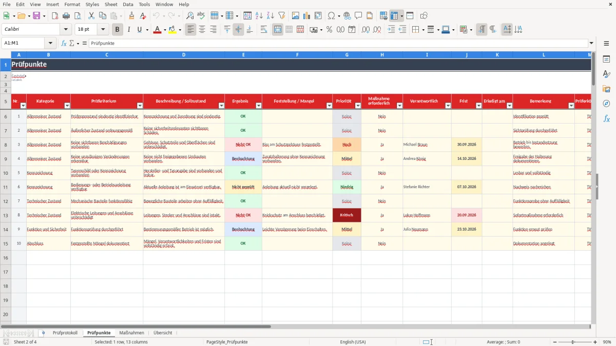616x346 pixels.
Task: Toggle Italic formatting
Action: tap(128, 30)
